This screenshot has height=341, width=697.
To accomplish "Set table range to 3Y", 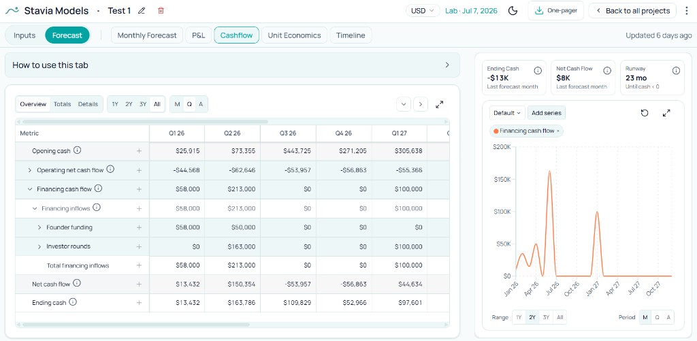I will pyautogui.click(x=143, y=104).
